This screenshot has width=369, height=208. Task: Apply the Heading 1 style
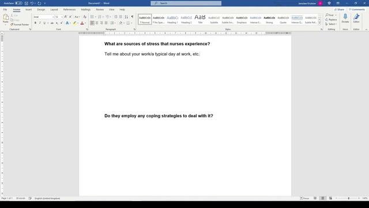point(172,19)
